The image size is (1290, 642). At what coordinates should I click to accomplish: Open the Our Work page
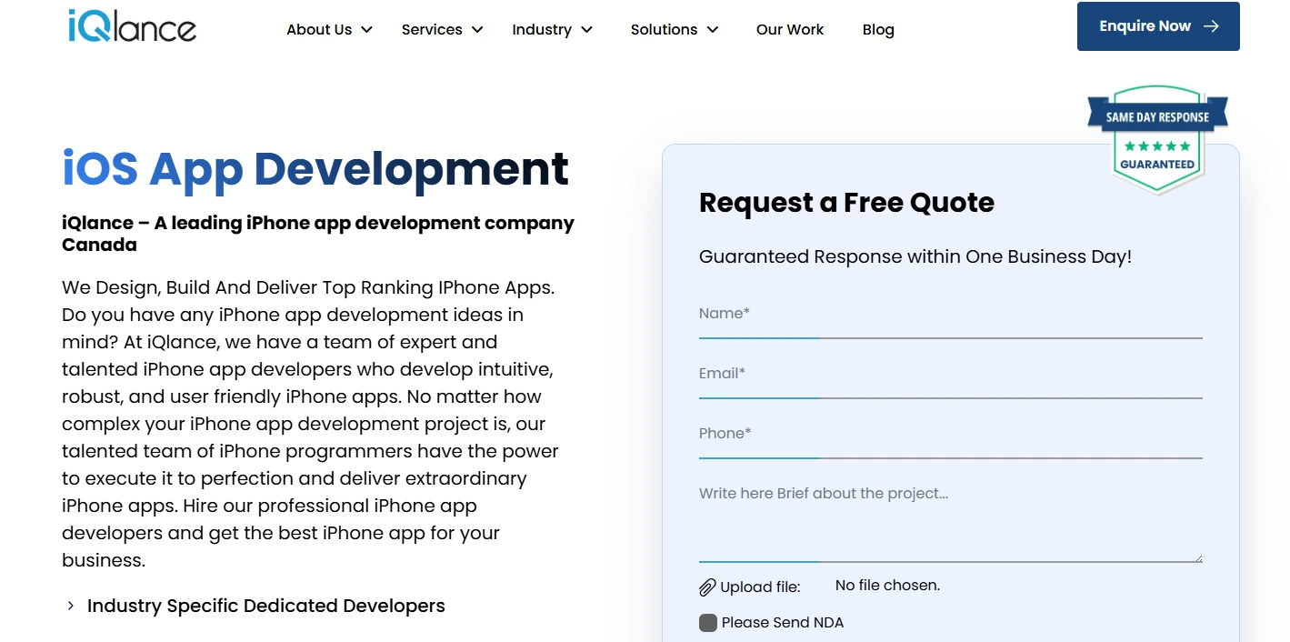coord(790,29)
